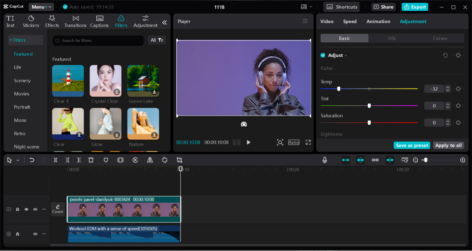
Task: Expand the select tool dropdown arrow
Action: [x=18, y=160]
